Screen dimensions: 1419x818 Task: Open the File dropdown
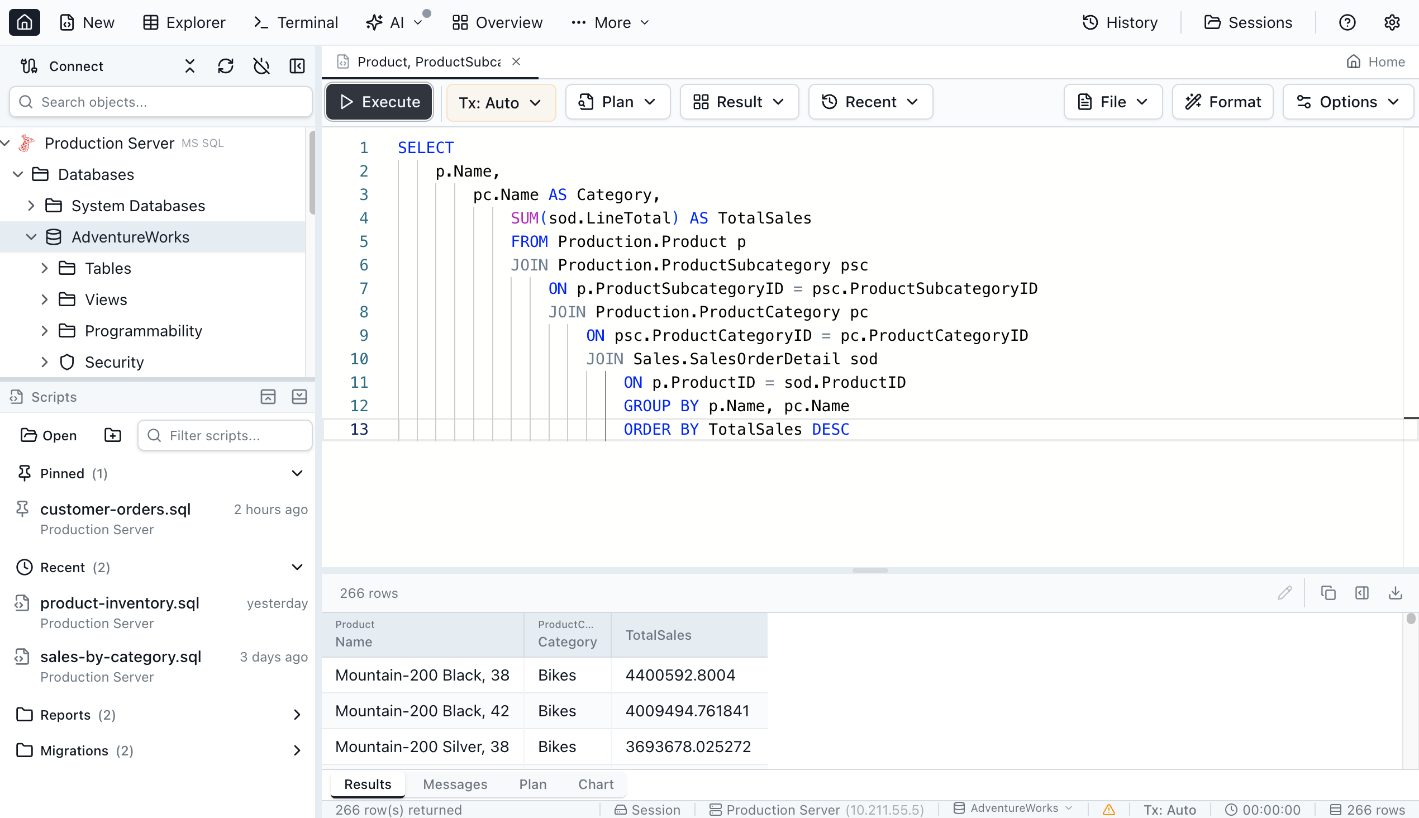pyautogui.click(x=1113, y=102)
